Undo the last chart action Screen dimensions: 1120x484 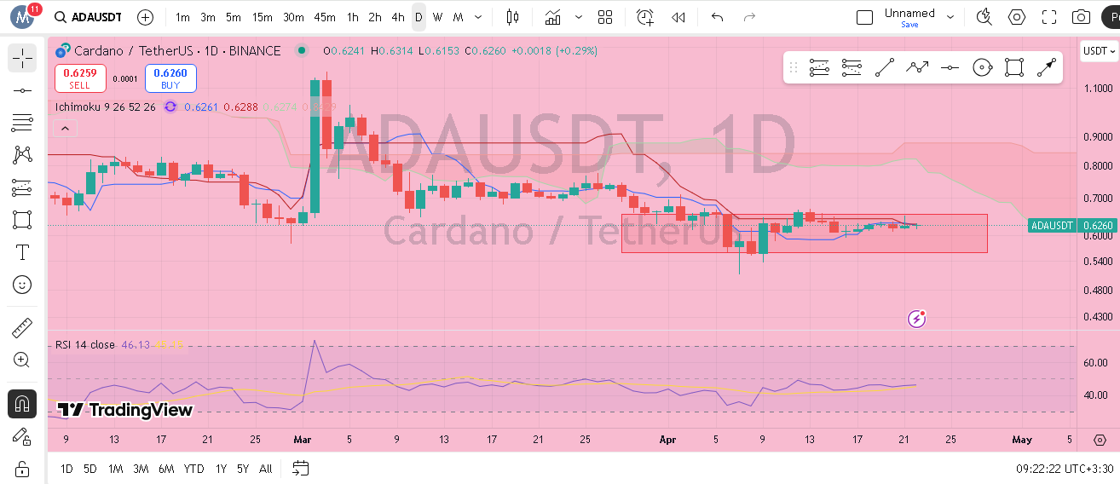717,17
